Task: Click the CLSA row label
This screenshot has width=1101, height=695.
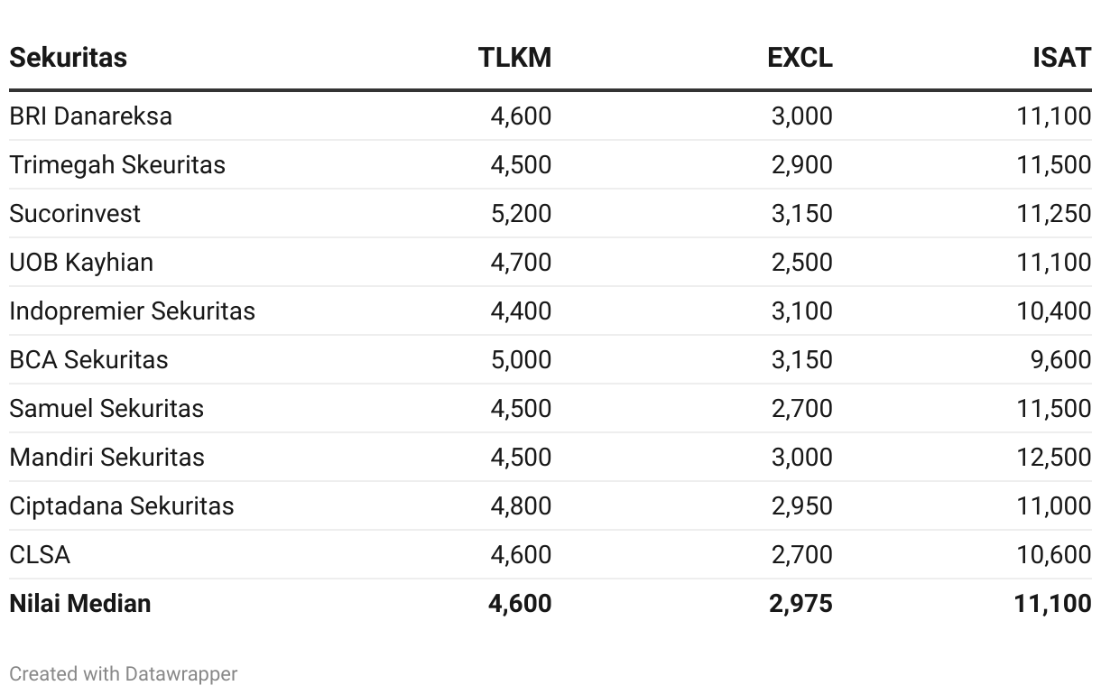Action: (40, 554)
